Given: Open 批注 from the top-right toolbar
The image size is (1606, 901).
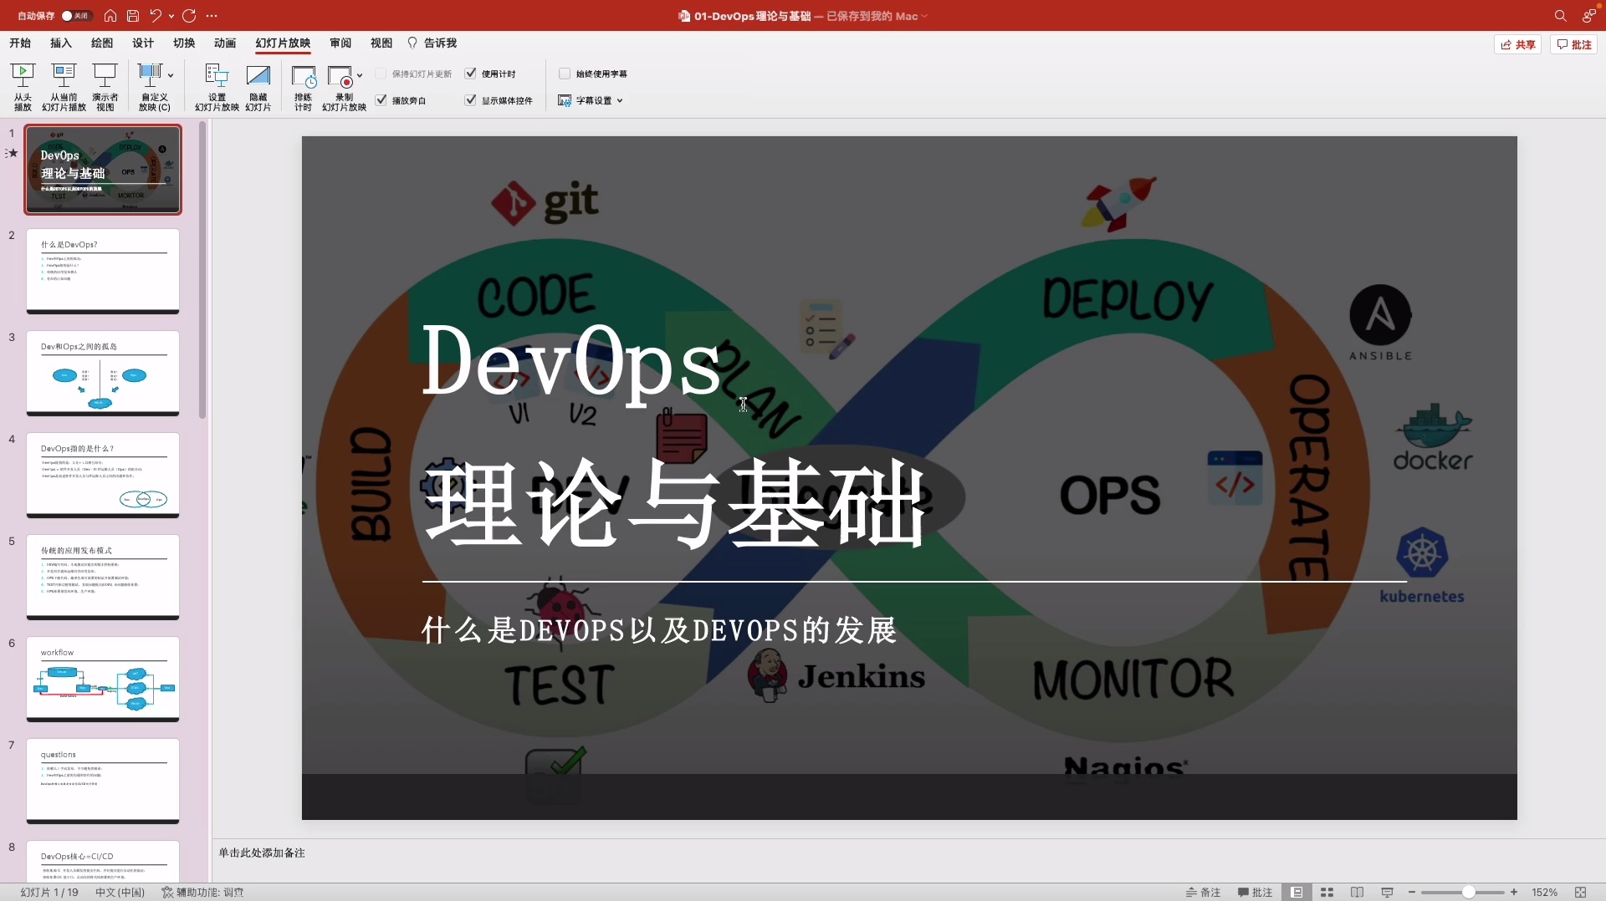Looking at the screenshot, I should pyautogui.click(x=1575, y=44).
